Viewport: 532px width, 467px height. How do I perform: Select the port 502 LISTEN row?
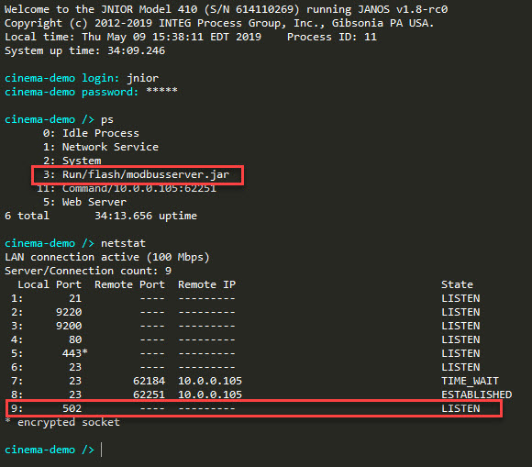pyautogui.click(x=246, y=408)
